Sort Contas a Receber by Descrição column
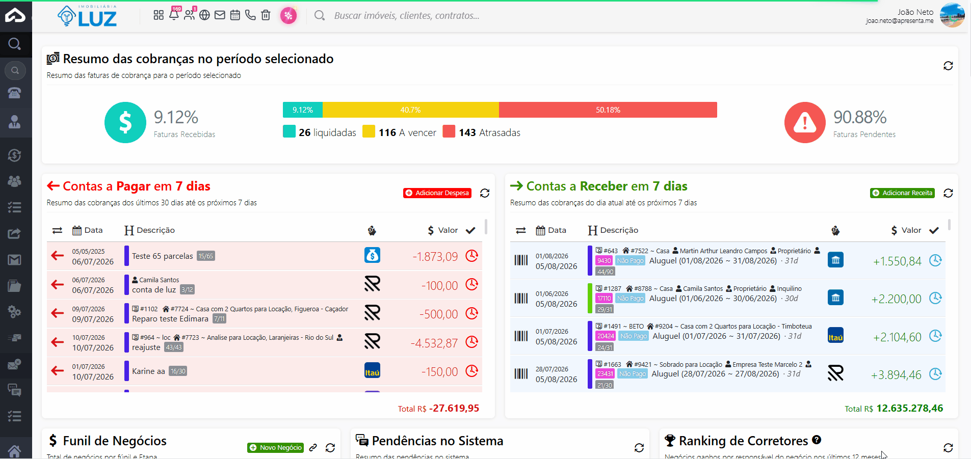Viewport: 971px width, 459px height. (x=613, y=230)
